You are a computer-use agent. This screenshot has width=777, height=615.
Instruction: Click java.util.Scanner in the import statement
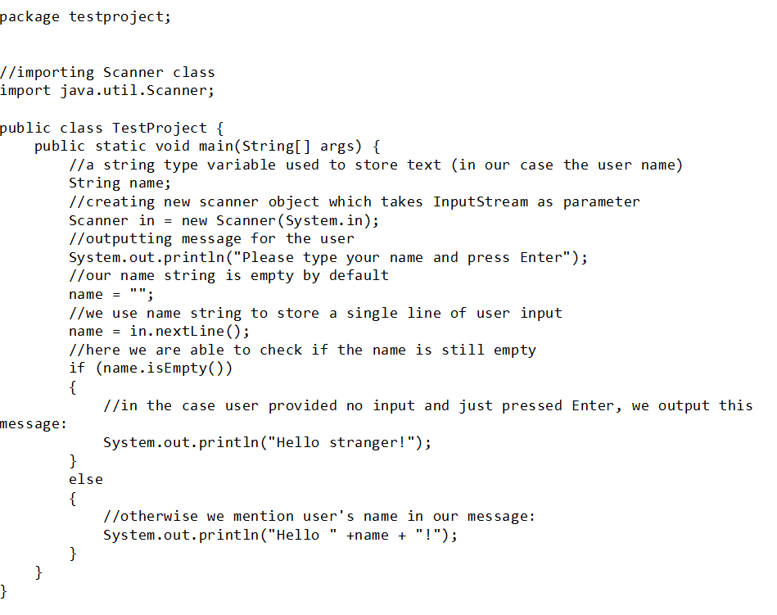[x=134, y=91]
